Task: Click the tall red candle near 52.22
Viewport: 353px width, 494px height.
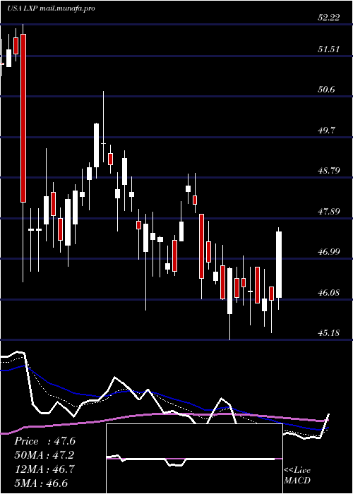Action: click(x=23, y=118)
